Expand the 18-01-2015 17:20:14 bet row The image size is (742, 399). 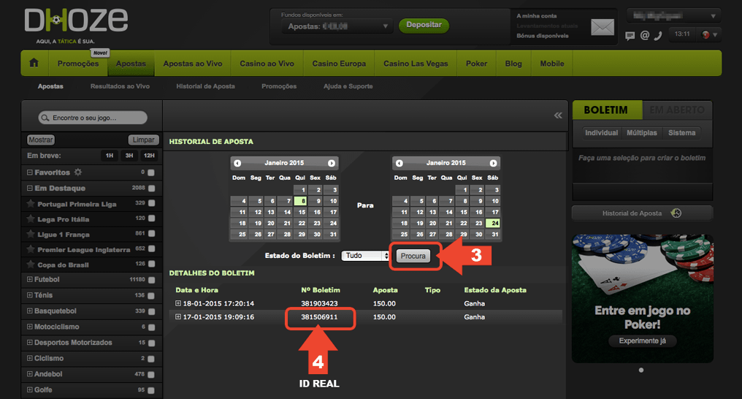[178, 303]
